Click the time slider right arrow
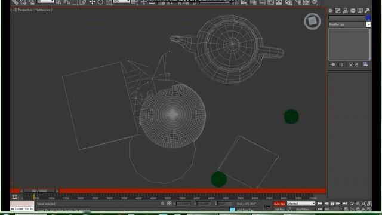382x215 pixels. (57, 191)
